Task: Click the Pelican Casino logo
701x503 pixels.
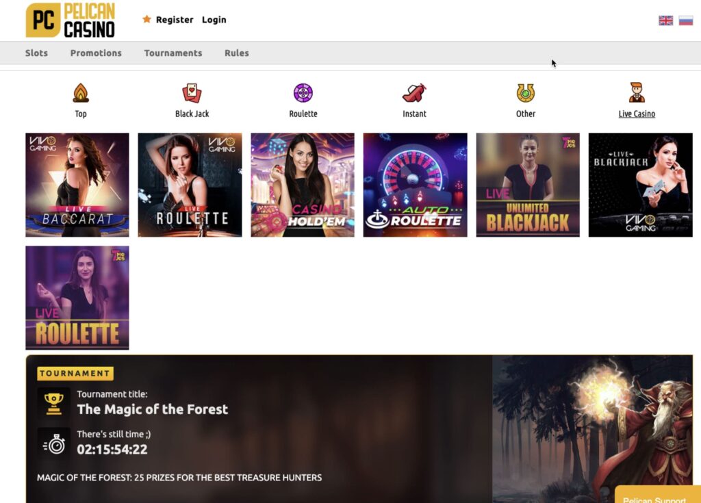Action: (x=71, y=20)
